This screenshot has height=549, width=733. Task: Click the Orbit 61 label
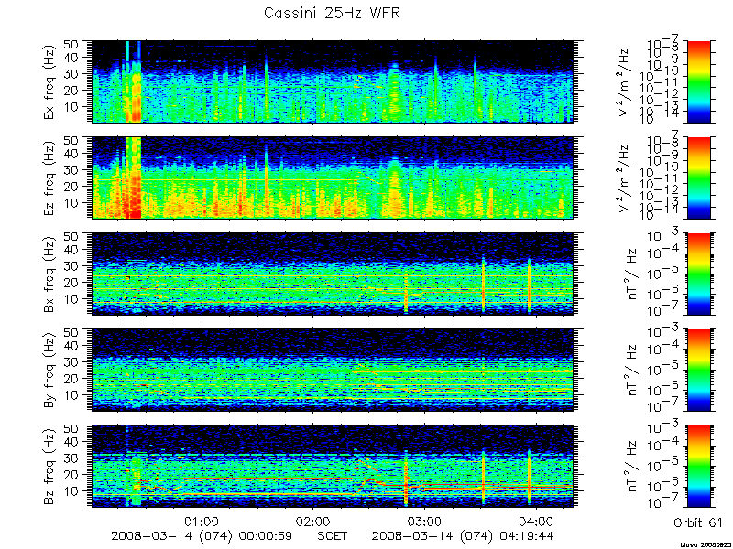coord(698,522)
